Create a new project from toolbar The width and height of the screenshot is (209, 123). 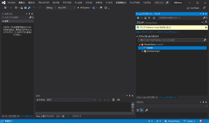(x=16, y=8)
